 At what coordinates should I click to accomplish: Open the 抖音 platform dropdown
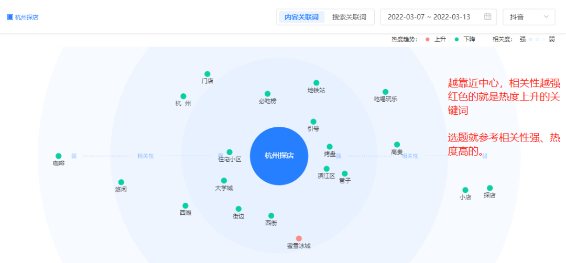tap(528, 17)
